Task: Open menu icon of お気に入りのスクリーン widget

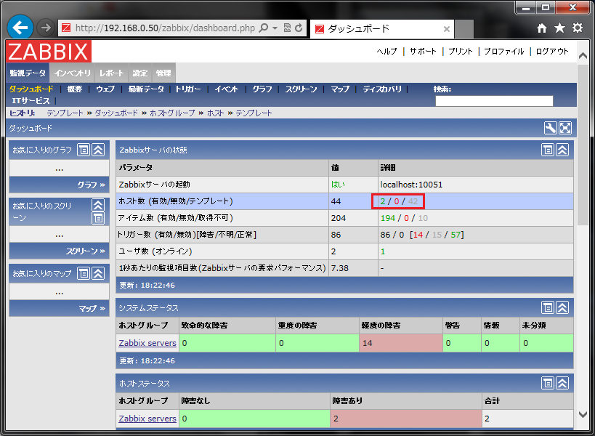Action: click(x=98, y=218)
